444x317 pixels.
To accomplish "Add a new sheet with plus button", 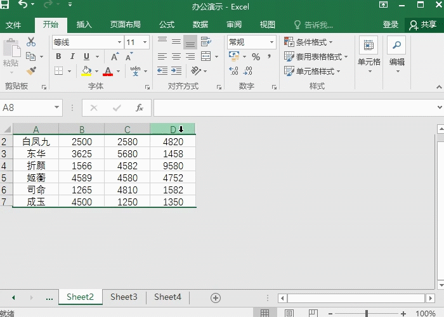I will [x=216, y=298].
